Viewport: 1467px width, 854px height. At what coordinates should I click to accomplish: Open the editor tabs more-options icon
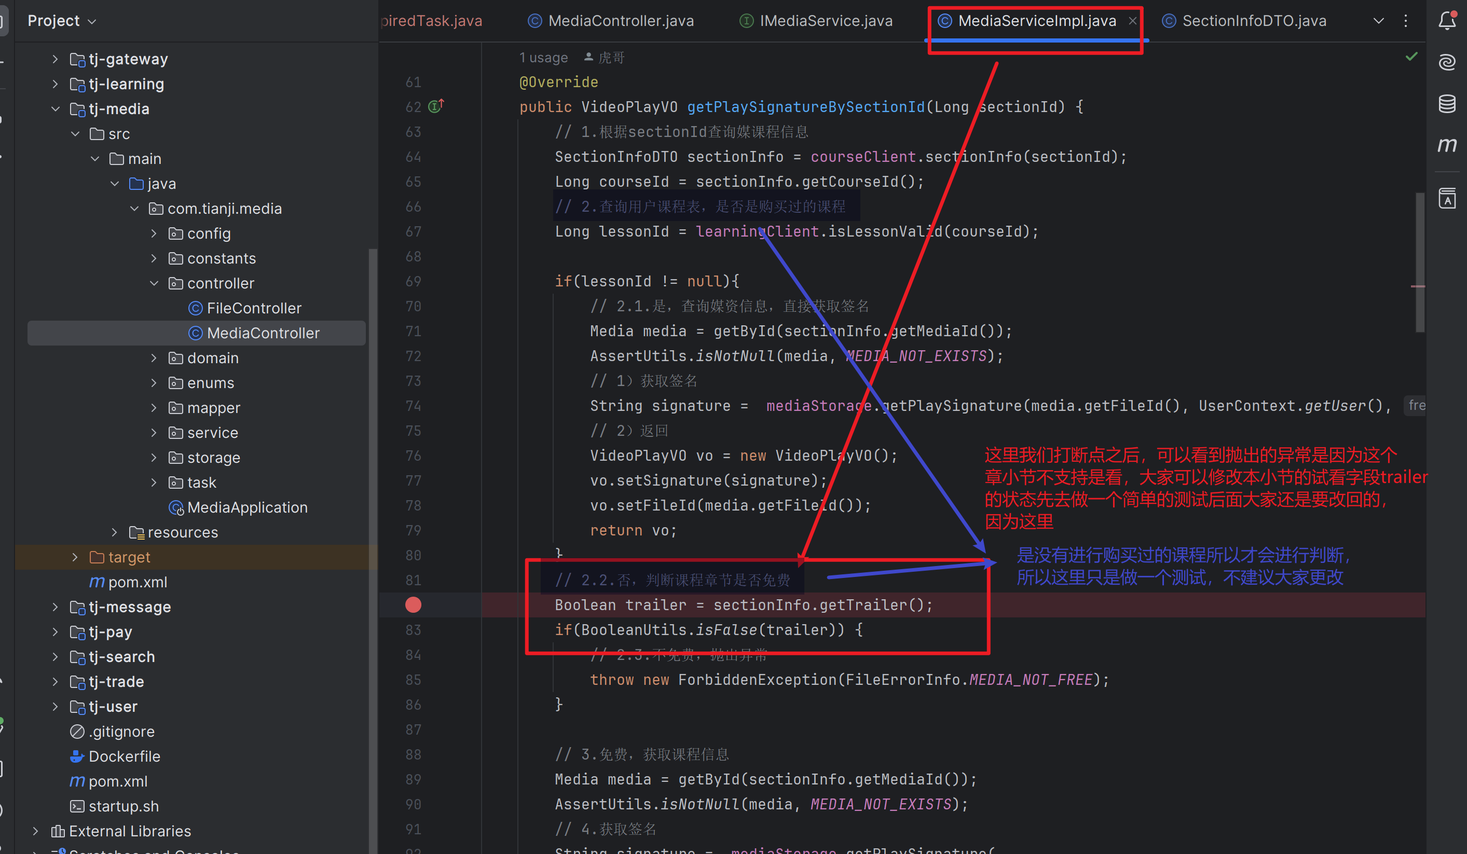(1405, 21)
